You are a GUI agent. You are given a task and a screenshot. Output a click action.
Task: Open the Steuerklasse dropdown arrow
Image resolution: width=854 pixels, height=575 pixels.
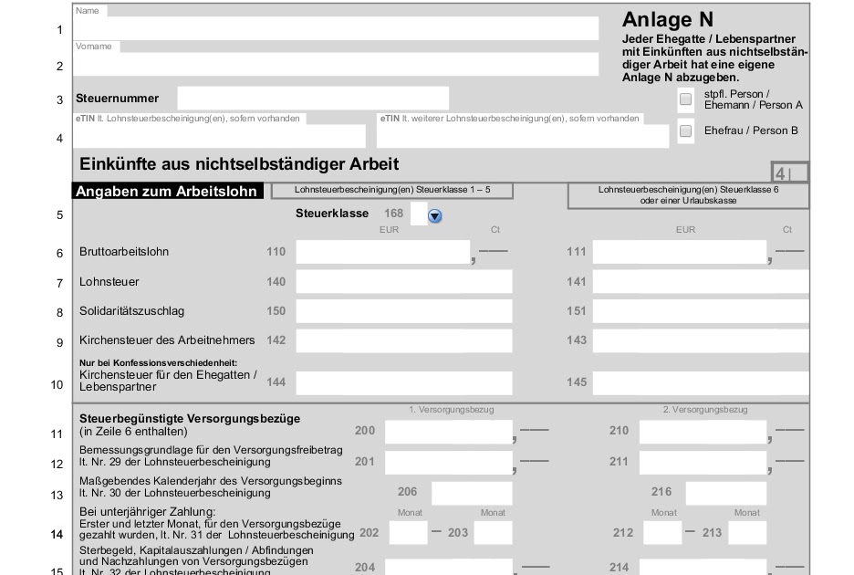pyautogui.click(x=434, y=216)
